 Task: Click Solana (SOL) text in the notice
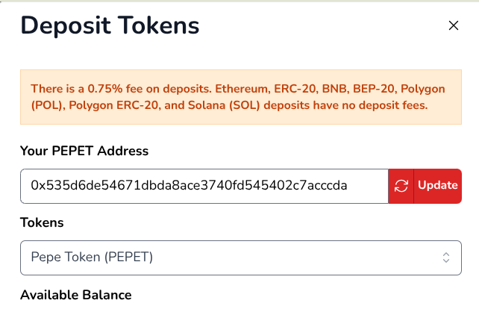coord(224,105)
